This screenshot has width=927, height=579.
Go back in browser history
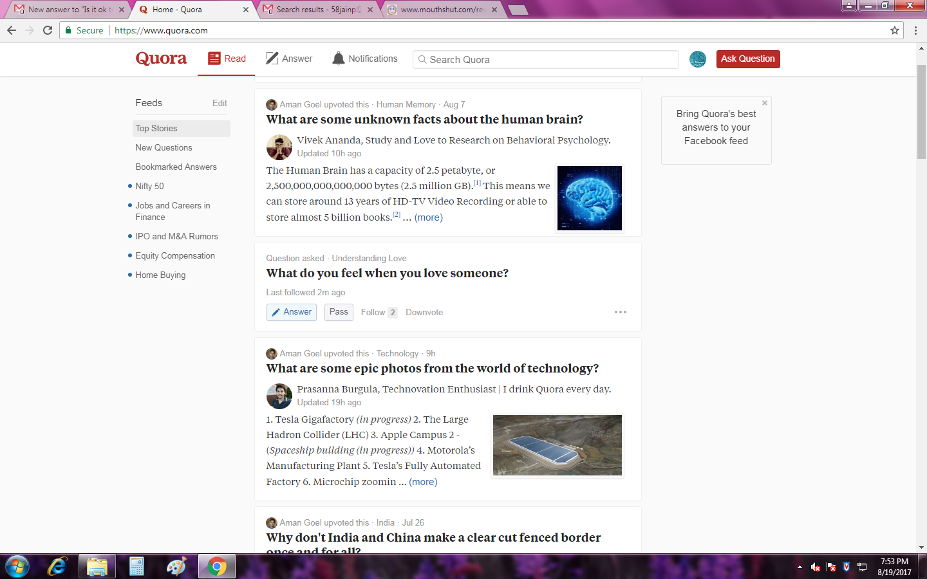tap(12, 30)
